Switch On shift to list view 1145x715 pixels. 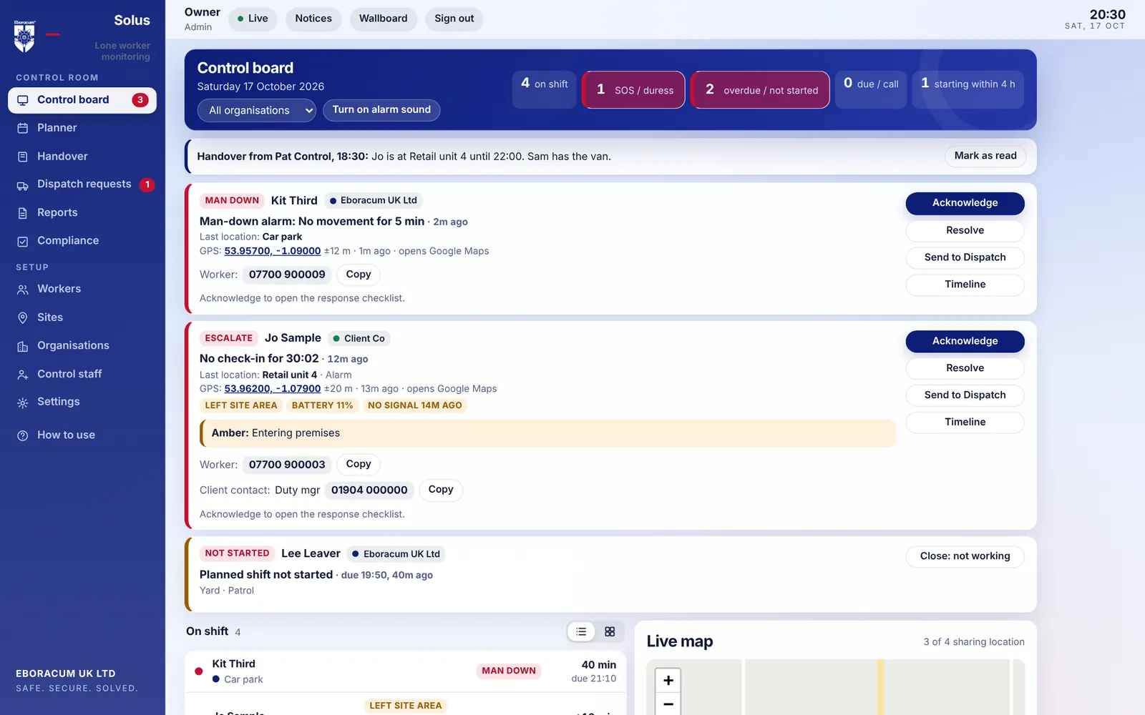[x=581, y=631]
